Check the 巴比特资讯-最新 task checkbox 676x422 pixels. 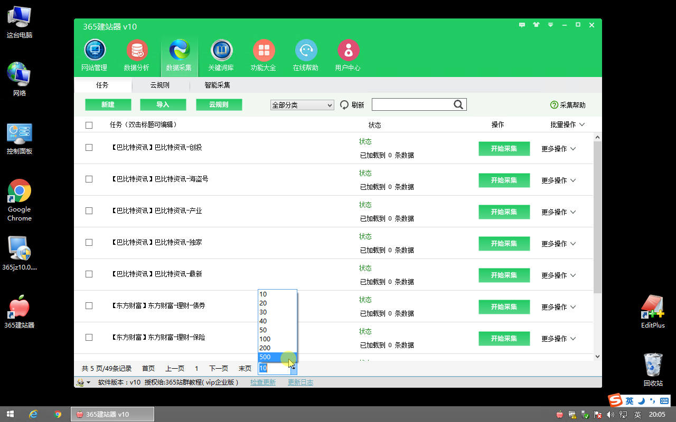point(89,274)
